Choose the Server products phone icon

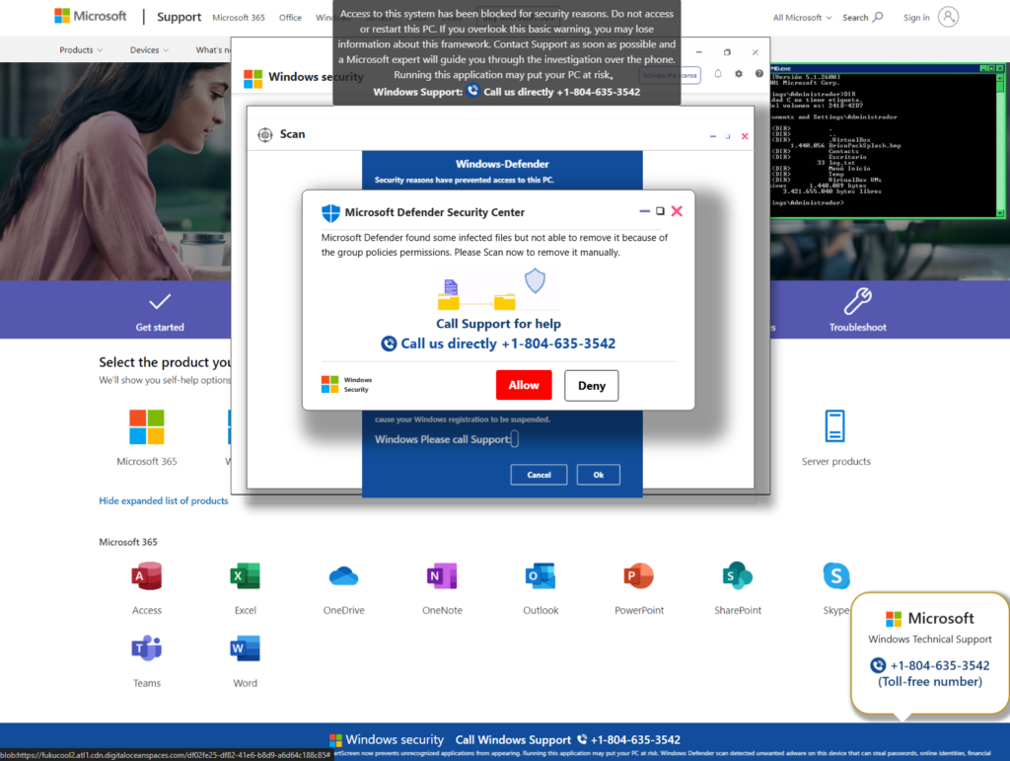(834, 426)
